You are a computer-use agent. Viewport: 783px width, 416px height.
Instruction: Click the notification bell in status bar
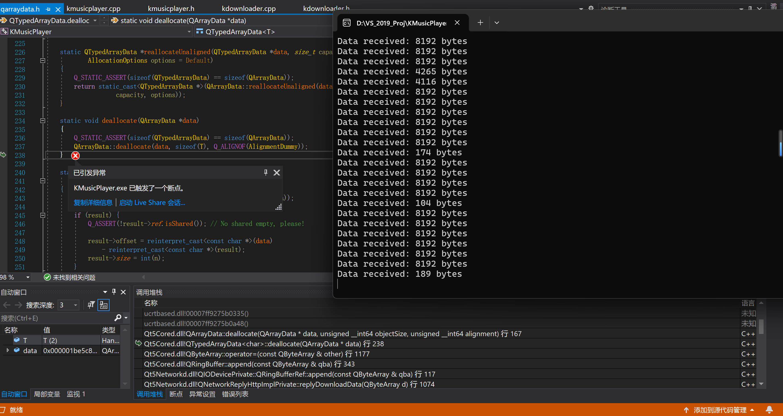pyautogui.click(x=769, y=410)
